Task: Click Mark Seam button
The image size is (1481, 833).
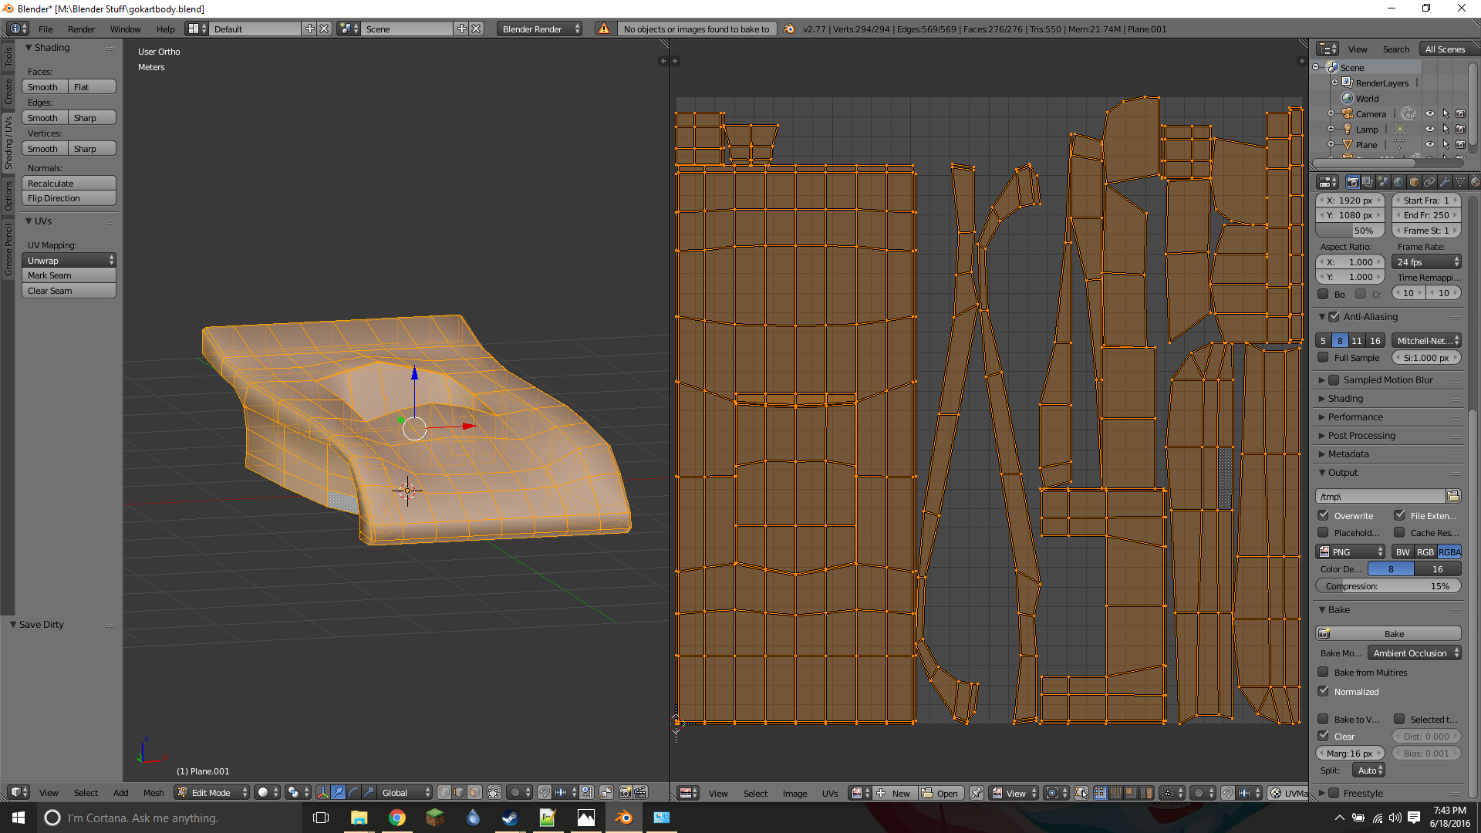Action: click(69, 275)
